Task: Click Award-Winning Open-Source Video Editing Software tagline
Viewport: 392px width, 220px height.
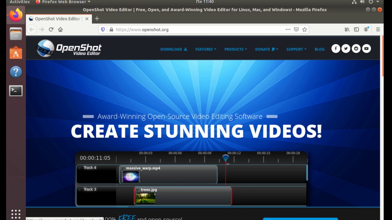Action: click(180, 116)
